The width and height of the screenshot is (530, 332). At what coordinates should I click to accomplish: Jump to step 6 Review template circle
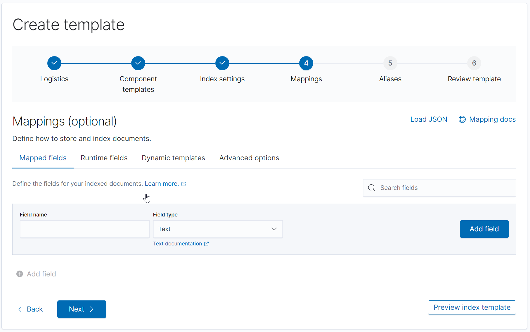tap(474, 63)
